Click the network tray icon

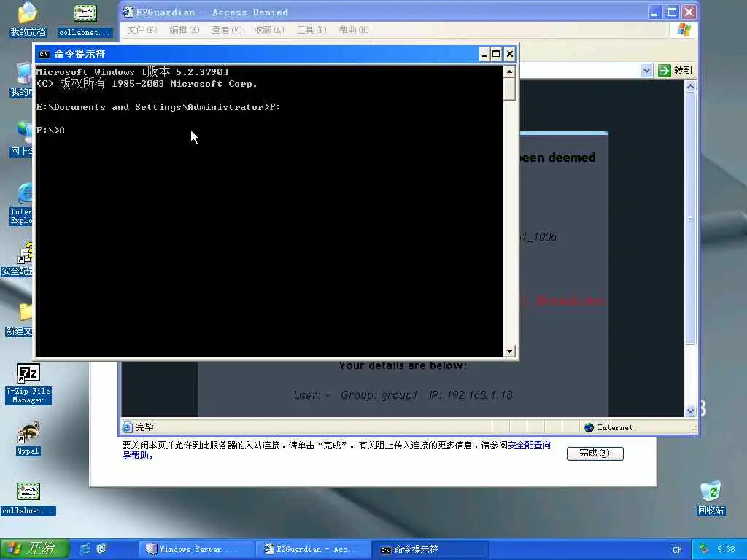coord(704,549)
